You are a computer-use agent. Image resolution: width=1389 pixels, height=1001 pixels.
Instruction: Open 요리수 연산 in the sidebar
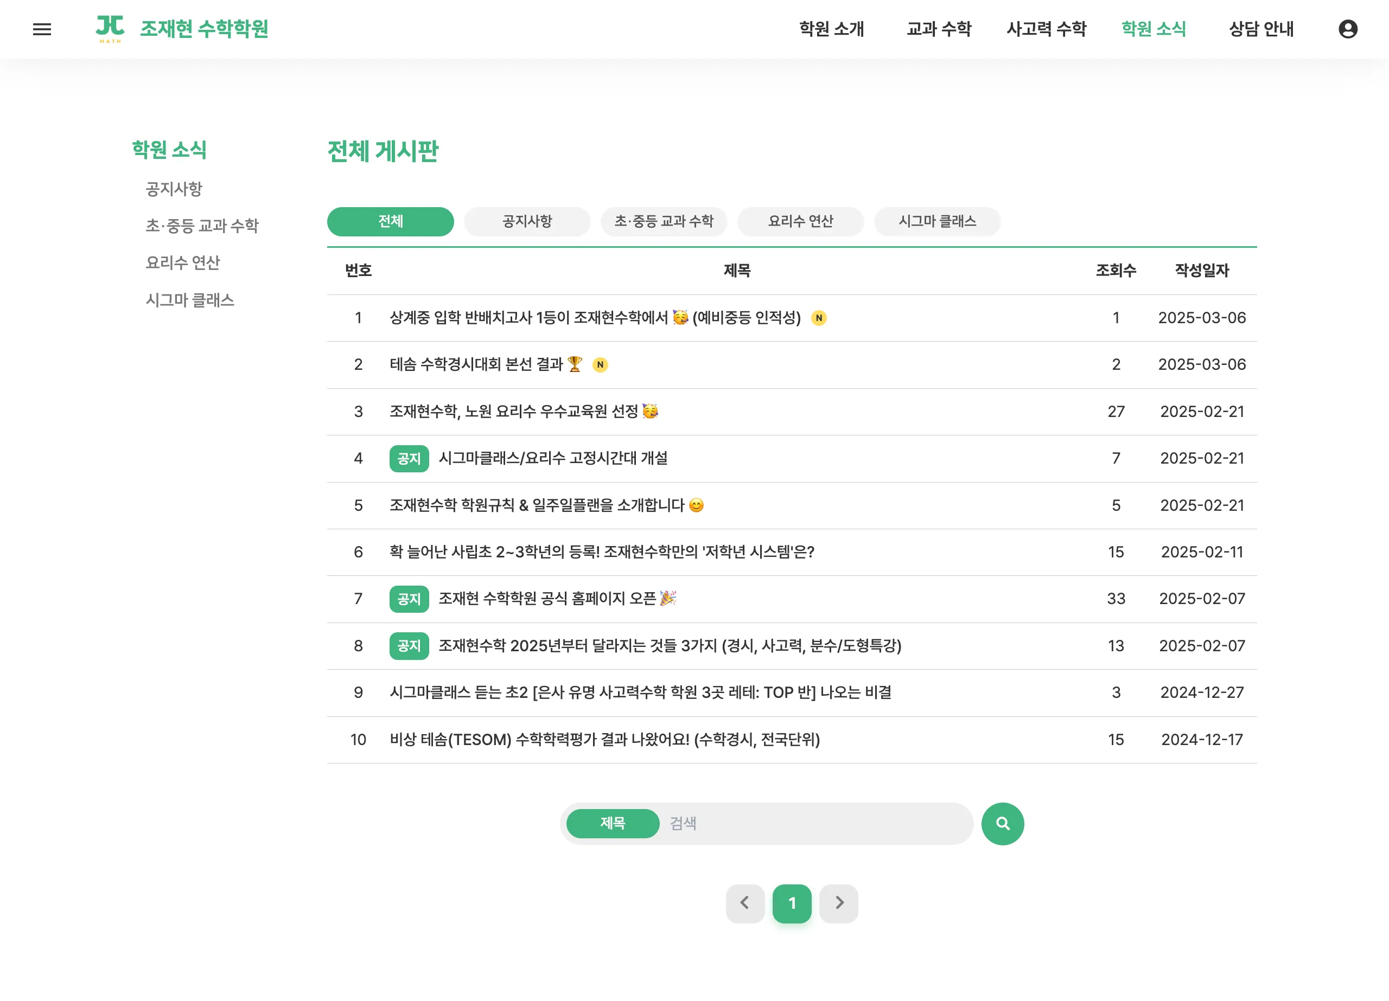(182, 262)
